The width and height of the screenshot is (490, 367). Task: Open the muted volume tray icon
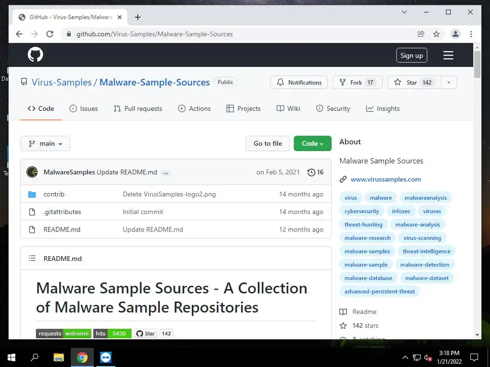(428, 357)
